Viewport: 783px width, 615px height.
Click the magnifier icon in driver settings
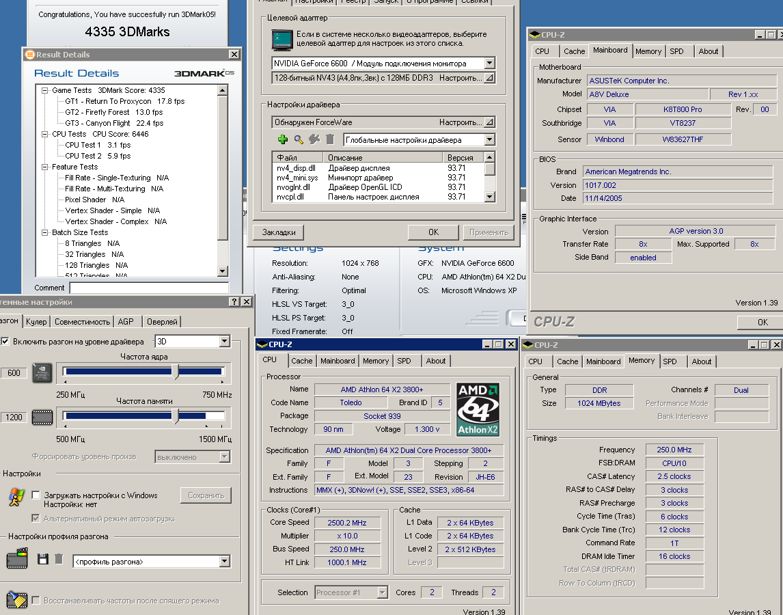299,139
